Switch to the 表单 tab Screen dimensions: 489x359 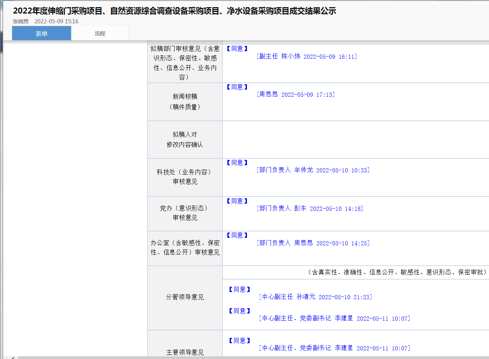[41, 33]
